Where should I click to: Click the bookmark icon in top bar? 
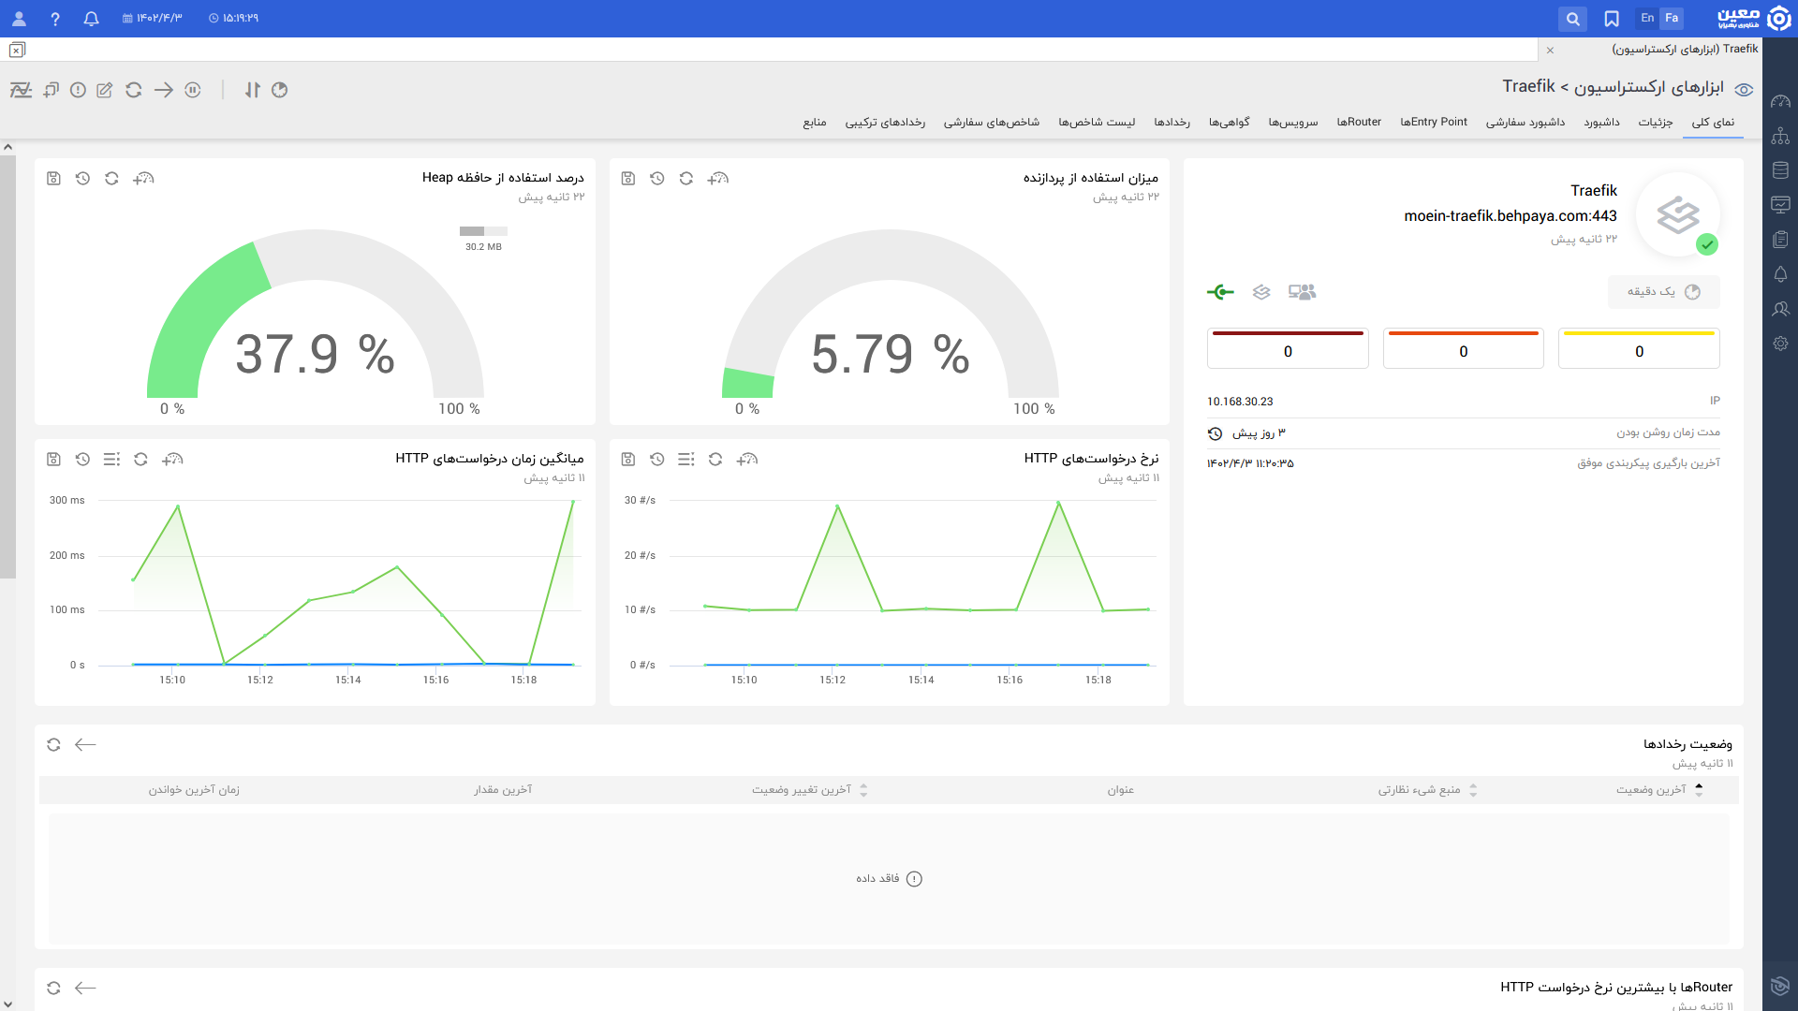click(x=1612, y=19)
